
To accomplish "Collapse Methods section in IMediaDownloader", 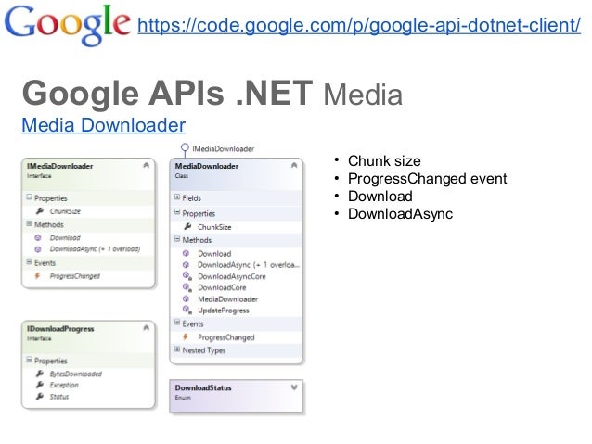I will 29,223.
